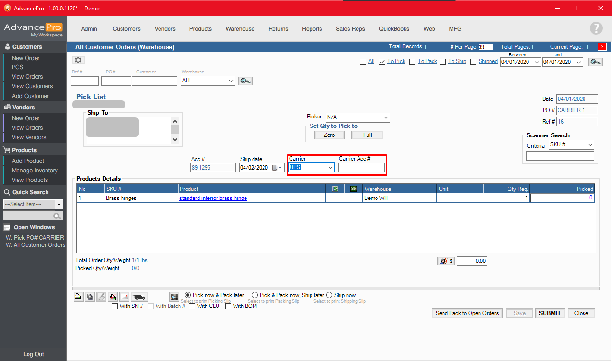Enable the With SN # checkbox
The height and width of the screenshot is (361, 612).
pos(114,306)
